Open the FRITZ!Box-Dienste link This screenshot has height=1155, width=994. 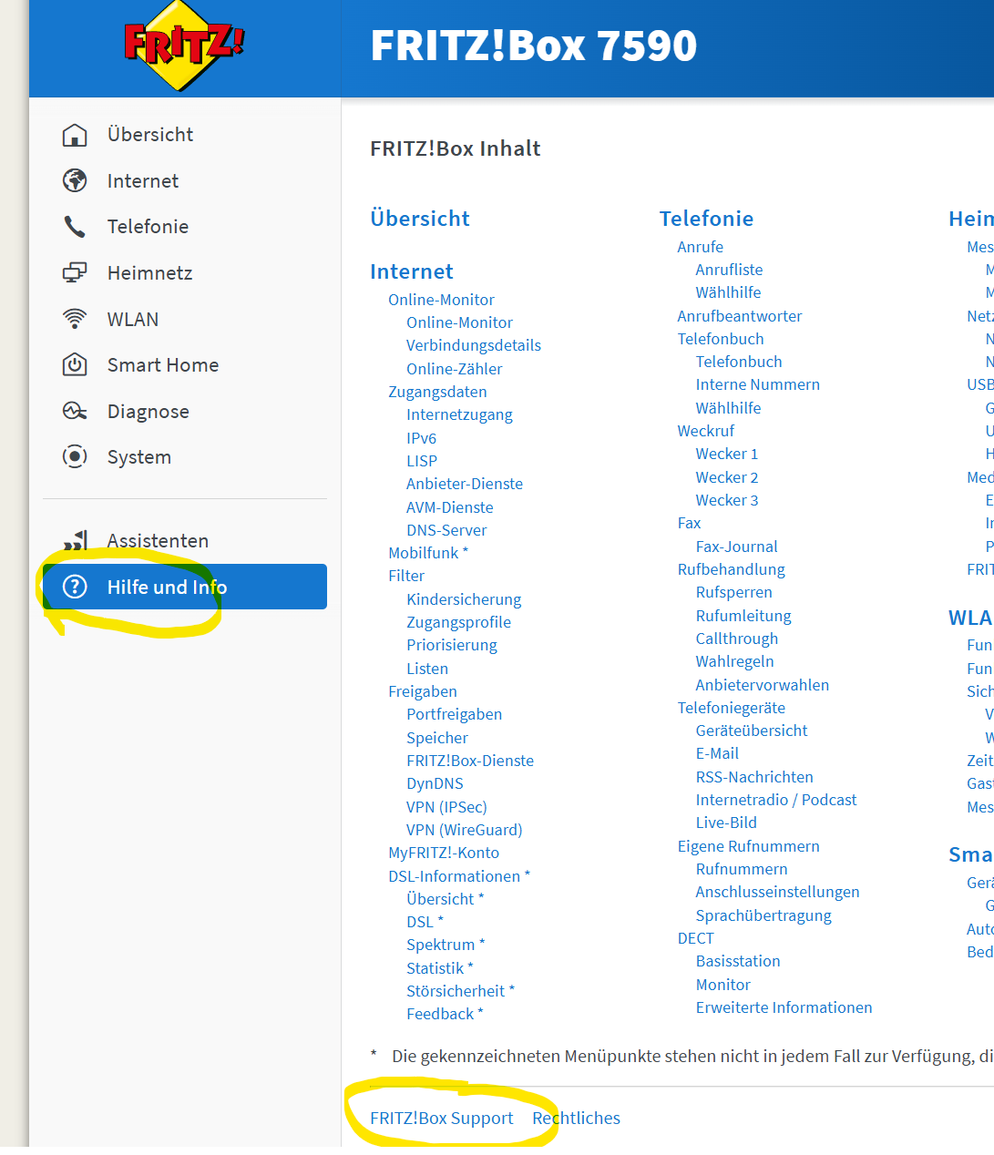470,761
